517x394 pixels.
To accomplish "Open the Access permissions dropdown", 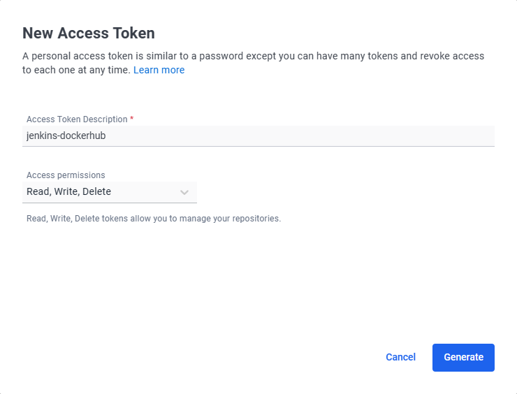I will tap(110, 192).
